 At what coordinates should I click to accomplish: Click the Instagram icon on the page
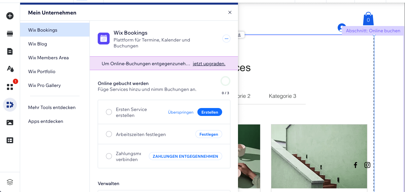[x=367, y=165]
